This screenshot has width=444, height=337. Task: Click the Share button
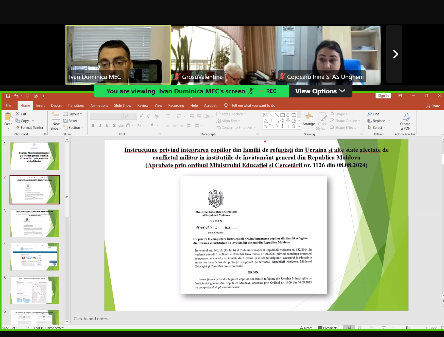tap(433, 106)
